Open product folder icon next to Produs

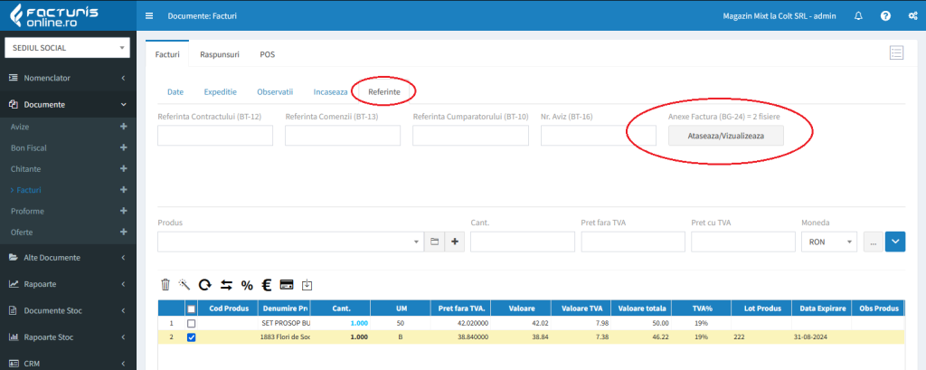pyautogui.click(x=434, y=242)
